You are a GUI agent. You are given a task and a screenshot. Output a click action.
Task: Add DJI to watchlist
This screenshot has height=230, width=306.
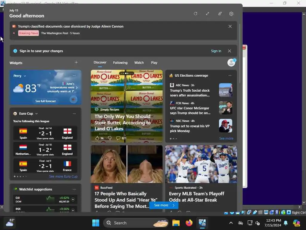coord(73,199)
